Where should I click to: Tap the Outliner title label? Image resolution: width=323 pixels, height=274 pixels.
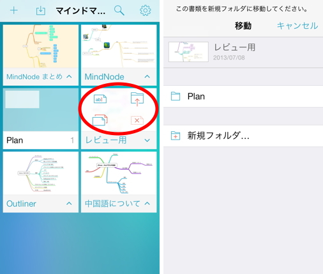click(21, 204)
